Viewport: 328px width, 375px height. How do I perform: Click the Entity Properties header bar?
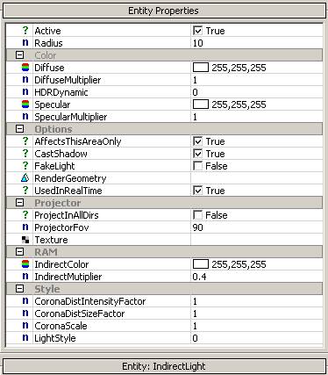[164, 11]
